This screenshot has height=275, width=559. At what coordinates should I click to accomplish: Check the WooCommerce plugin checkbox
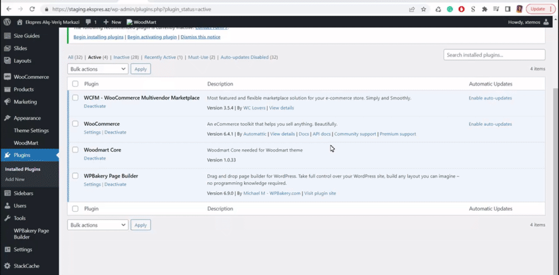[75, 124]
